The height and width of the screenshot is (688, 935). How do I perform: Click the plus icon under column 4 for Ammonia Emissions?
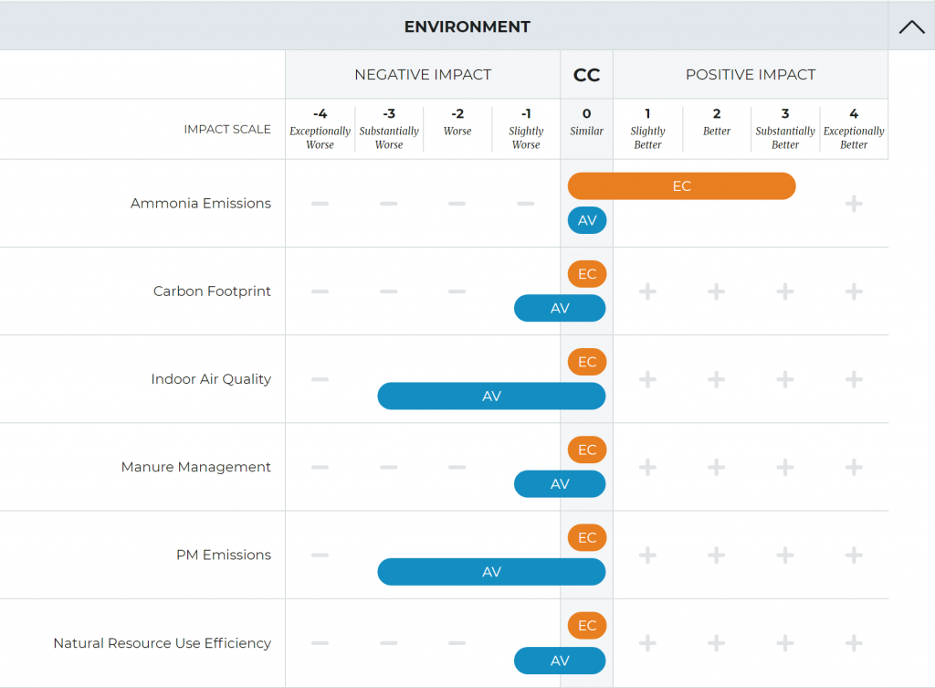pos(854,204)
